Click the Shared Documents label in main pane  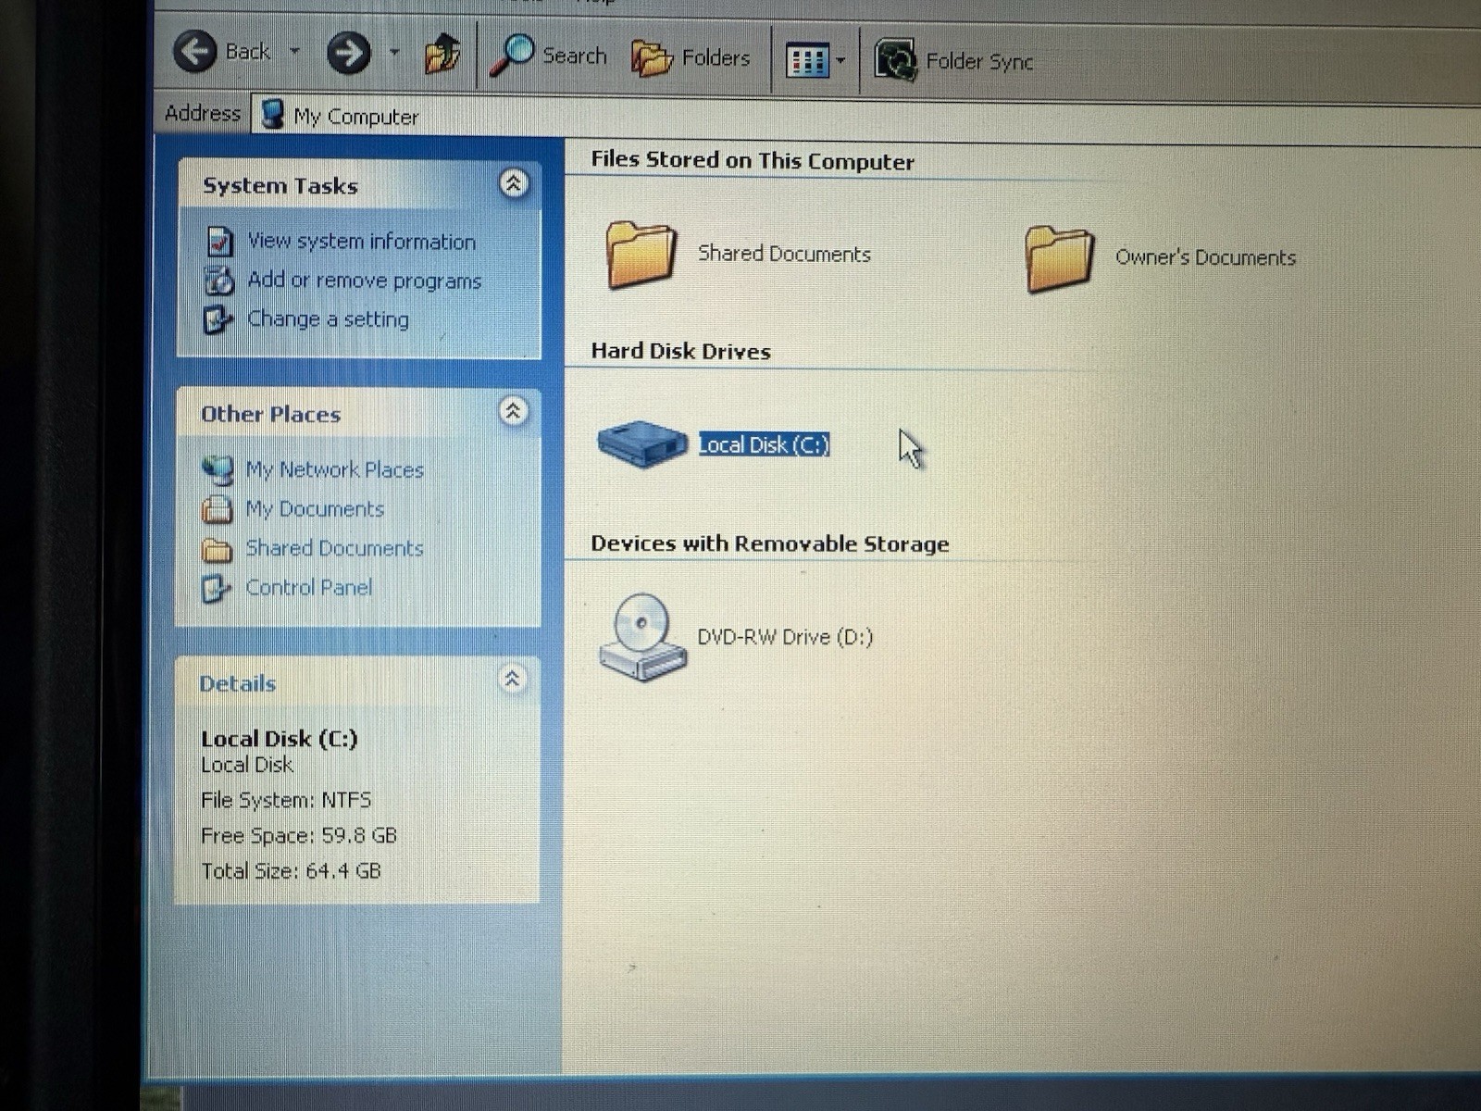click(x=784, y=254)
